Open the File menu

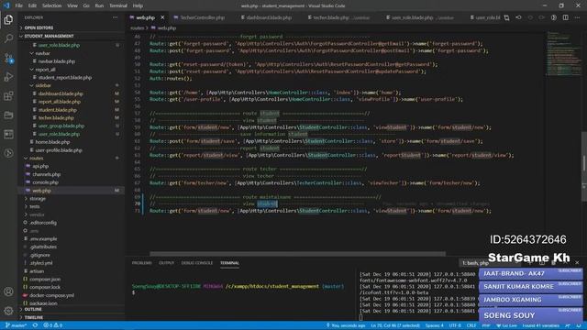(x=18, y=5)
